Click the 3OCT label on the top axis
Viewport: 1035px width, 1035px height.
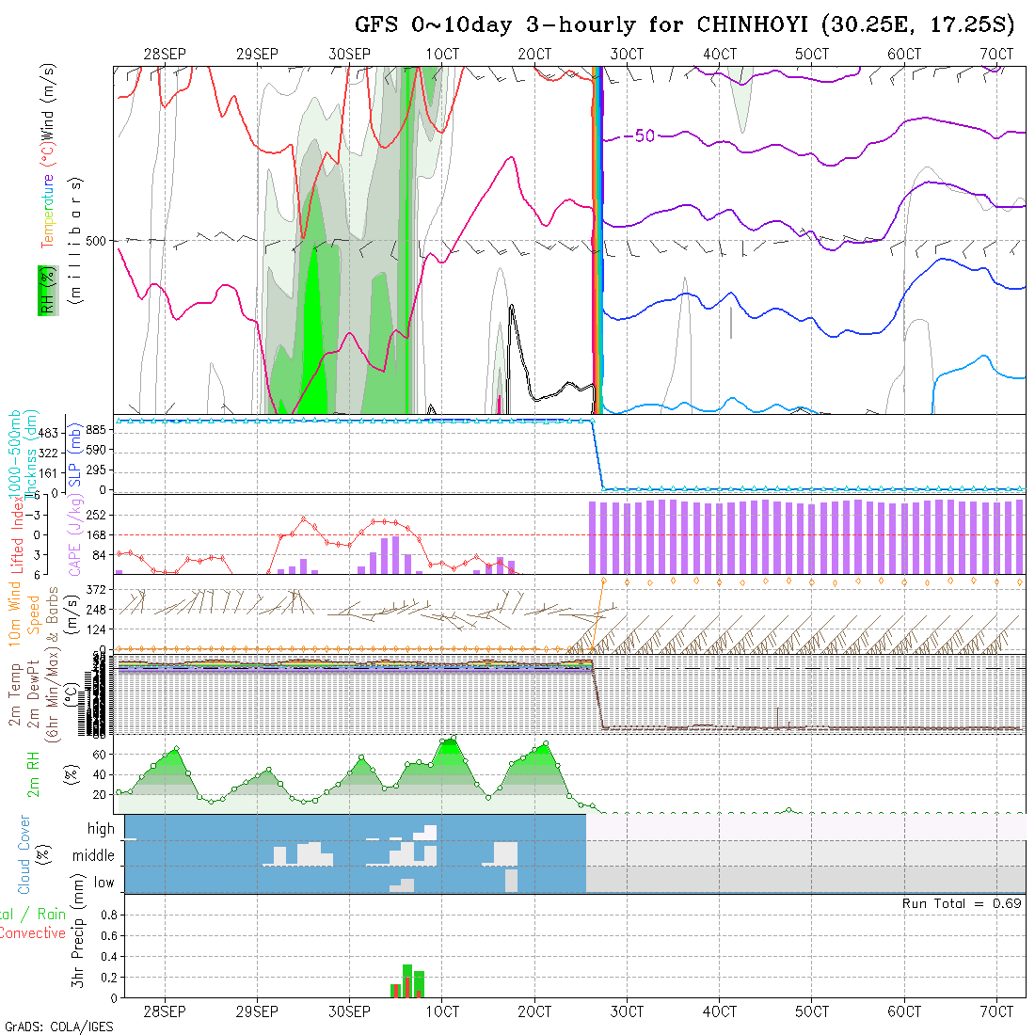click(x=627, y=55)
